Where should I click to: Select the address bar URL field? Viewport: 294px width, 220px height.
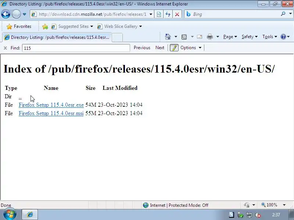click(92, 14)
